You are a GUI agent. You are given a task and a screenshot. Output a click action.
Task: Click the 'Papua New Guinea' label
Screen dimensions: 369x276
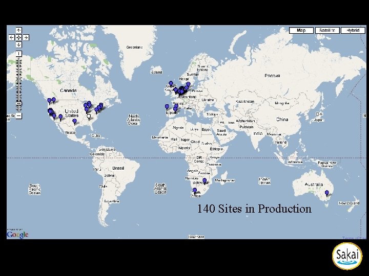[327, 164]
